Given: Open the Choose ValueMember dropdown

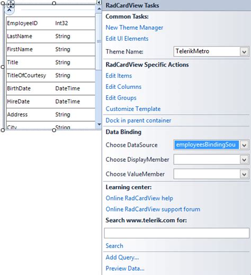Looking at the screenshot, I should coord(244,175).
